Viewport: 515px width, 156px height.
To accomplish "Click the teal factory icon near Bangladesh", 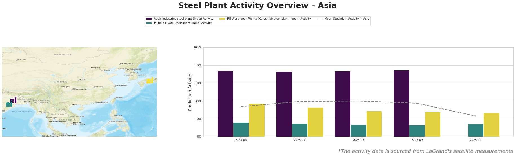I will (x=9, y=104).
